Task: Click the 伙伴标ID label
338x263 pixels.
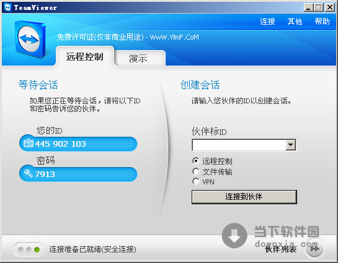Action: click(x=209, y=131)
